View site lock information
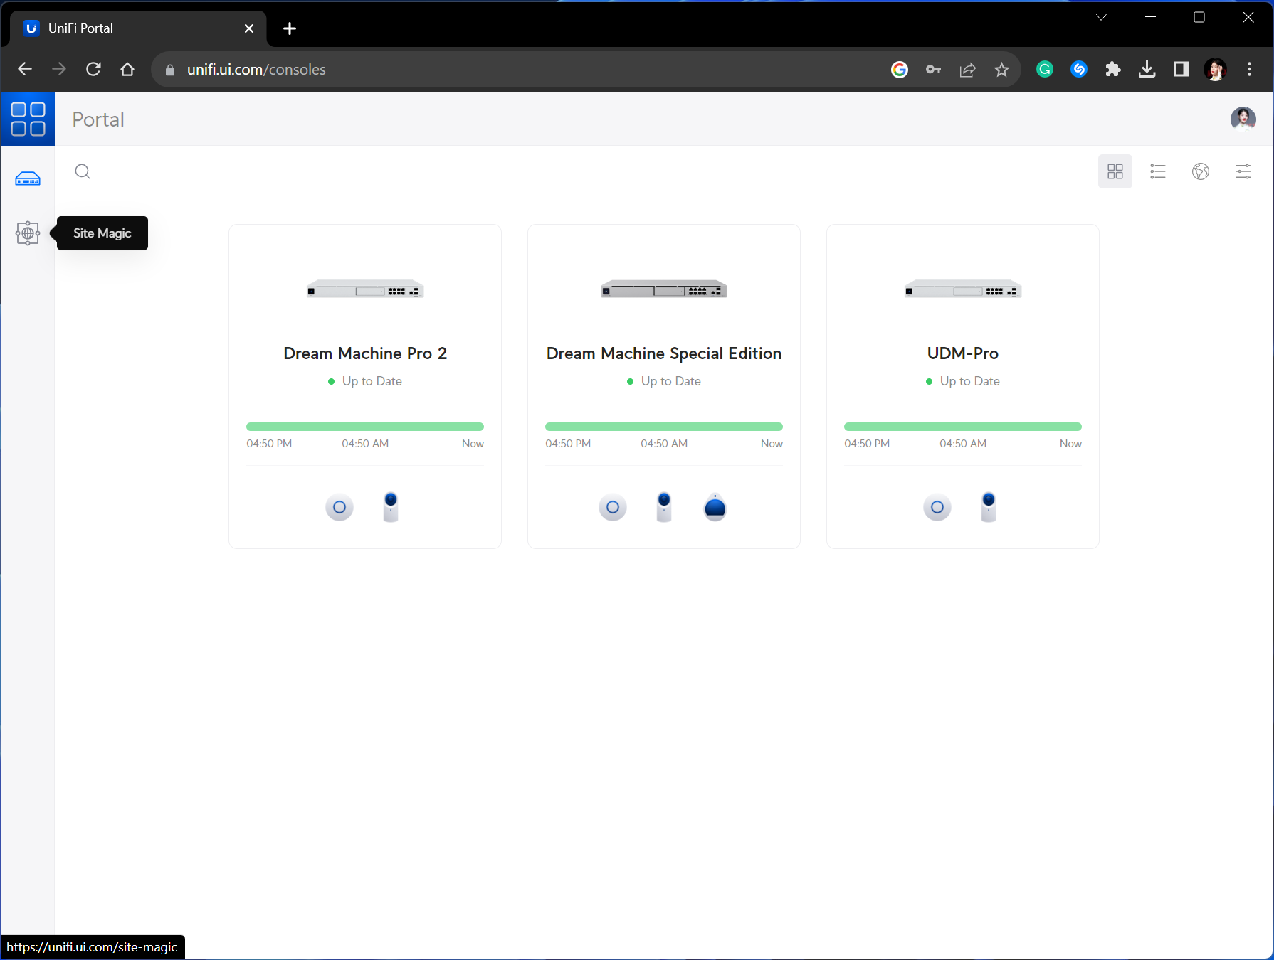1274x960 pixels. tap(169, 70)
